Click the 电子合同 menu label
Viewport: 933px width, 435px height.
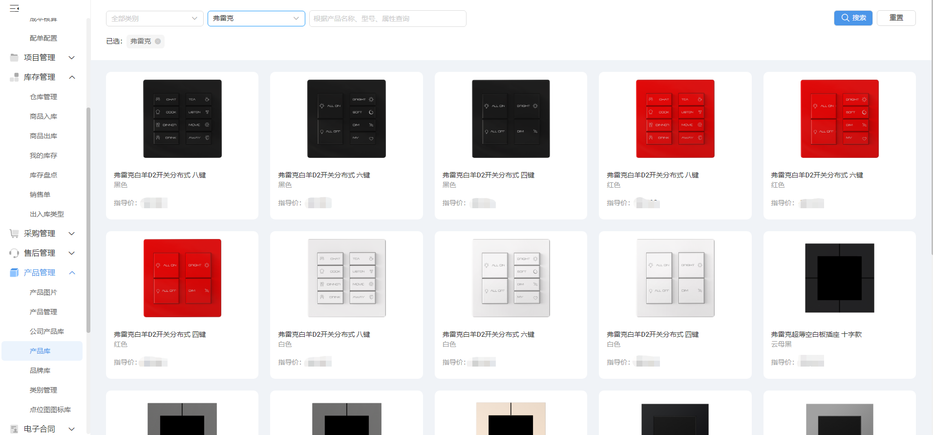pos(40,429)
